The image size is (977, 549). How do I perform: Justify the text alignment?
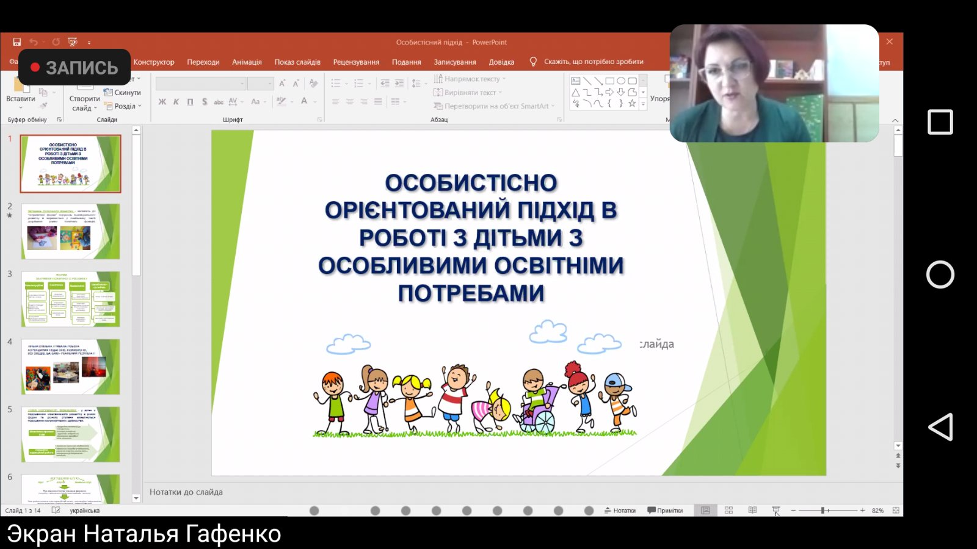click(x=378, y=102)
